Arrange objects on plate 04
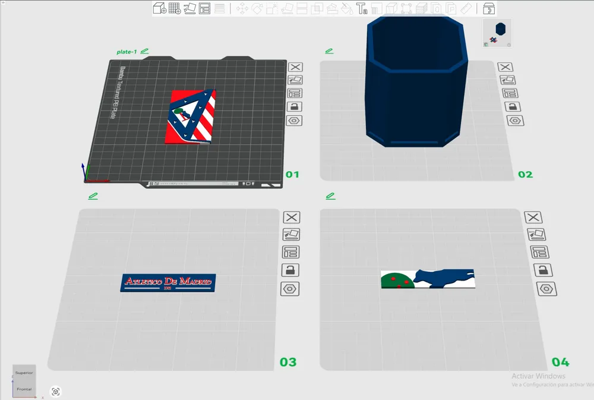This screenshot has height=400, width=594. [x=540, y=252]
